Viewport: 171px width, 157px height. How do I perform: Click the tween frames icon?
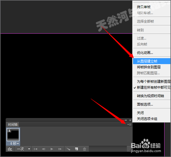[x=68, y=149]
